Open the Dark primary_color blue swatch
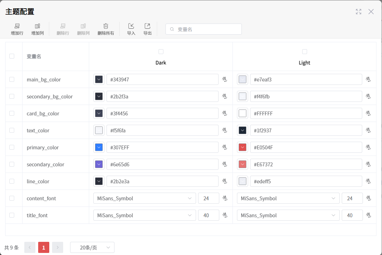 [x=99, y=147]
